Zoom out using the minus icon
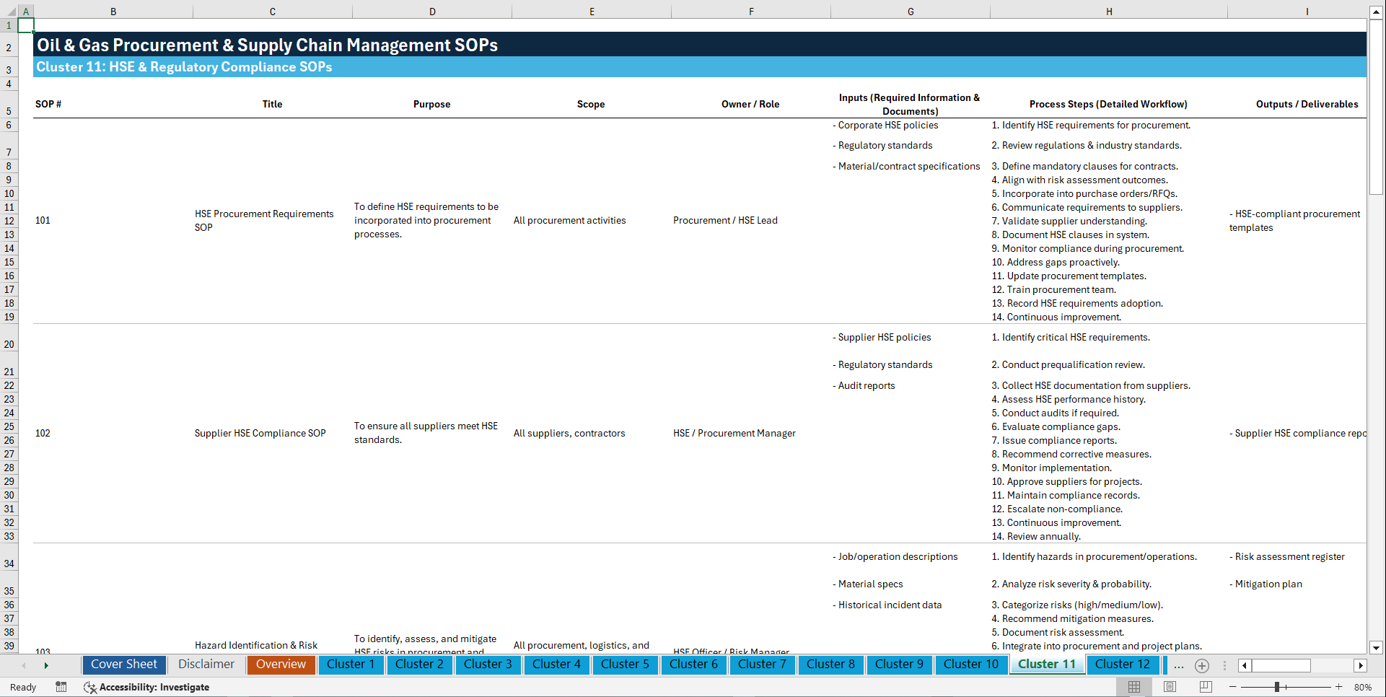 pyautogui.click(x=1232, y=687)
